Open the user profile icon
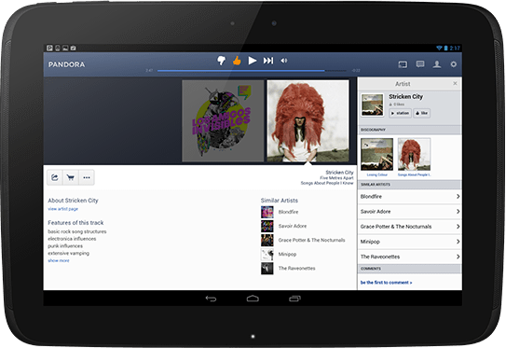Image resolution: width=506 pixels, height=348 pixels. [x=437, y=64]
